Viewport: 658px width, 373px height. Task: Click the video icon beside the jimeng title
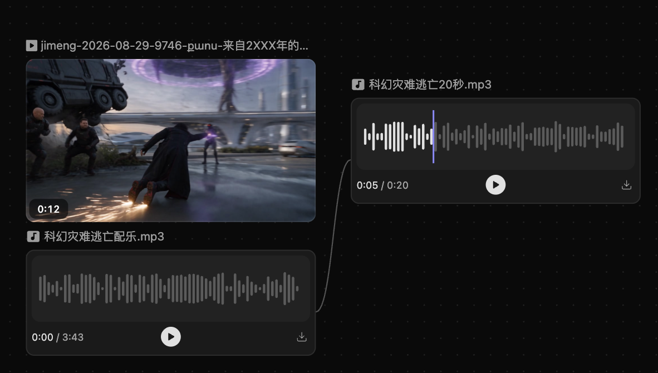(32, 45)
